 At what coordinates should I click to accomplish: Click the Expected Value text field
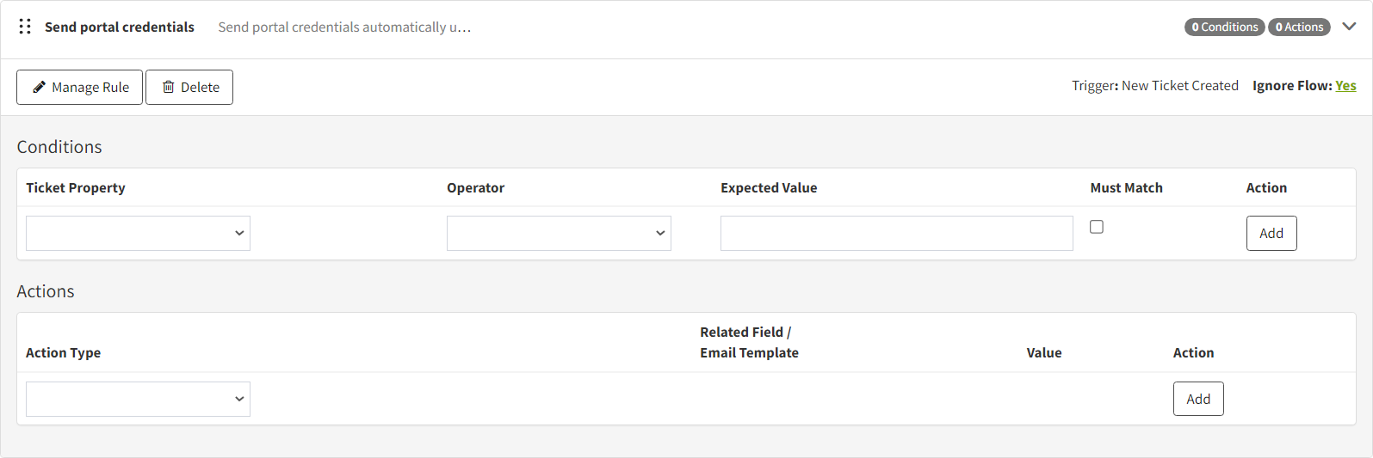pos(896,233)
